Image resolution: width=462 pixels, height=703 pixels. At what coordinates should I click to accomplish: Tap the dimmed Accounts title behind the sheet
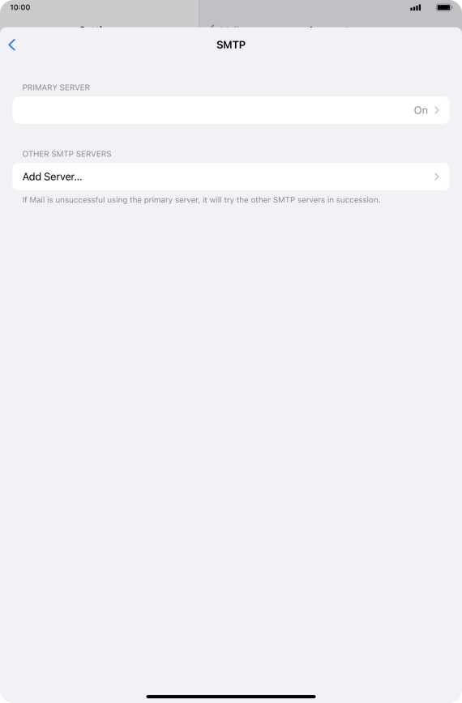tap(330, 28)
